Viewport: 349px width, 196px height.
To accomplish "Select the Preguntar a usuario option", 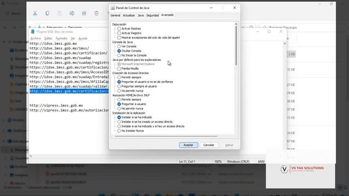I will tap(119, 104).
